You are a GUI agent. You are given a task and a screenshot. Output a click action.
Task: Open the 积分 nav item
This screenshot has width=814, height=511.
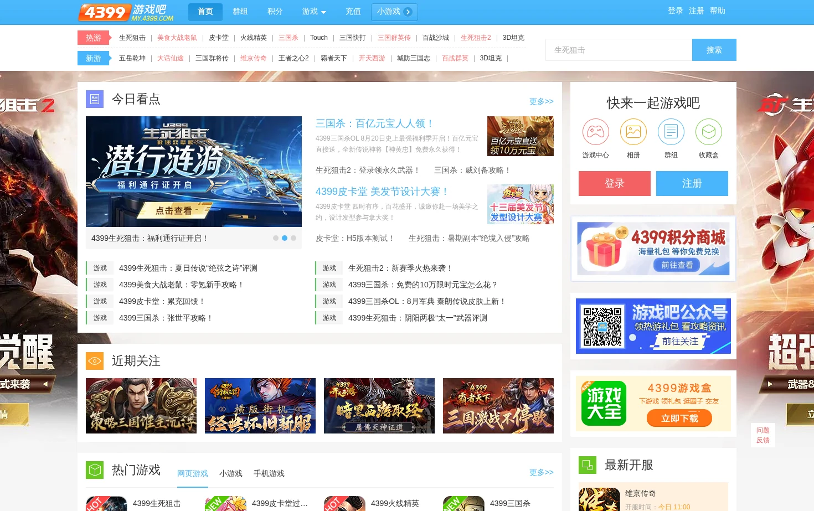click(275, 12)
